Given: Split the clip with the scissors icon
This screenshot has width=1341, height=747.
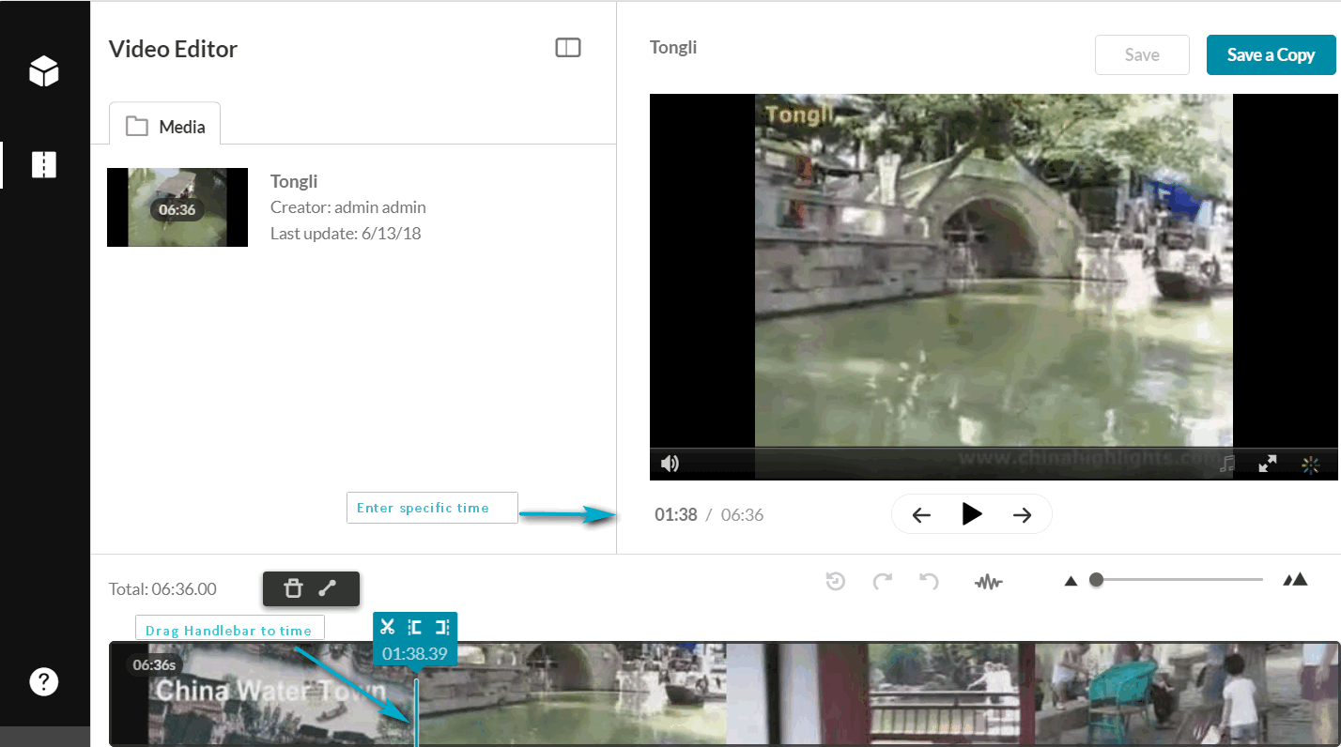Looking at the screenshot, I should click(387, 627).
